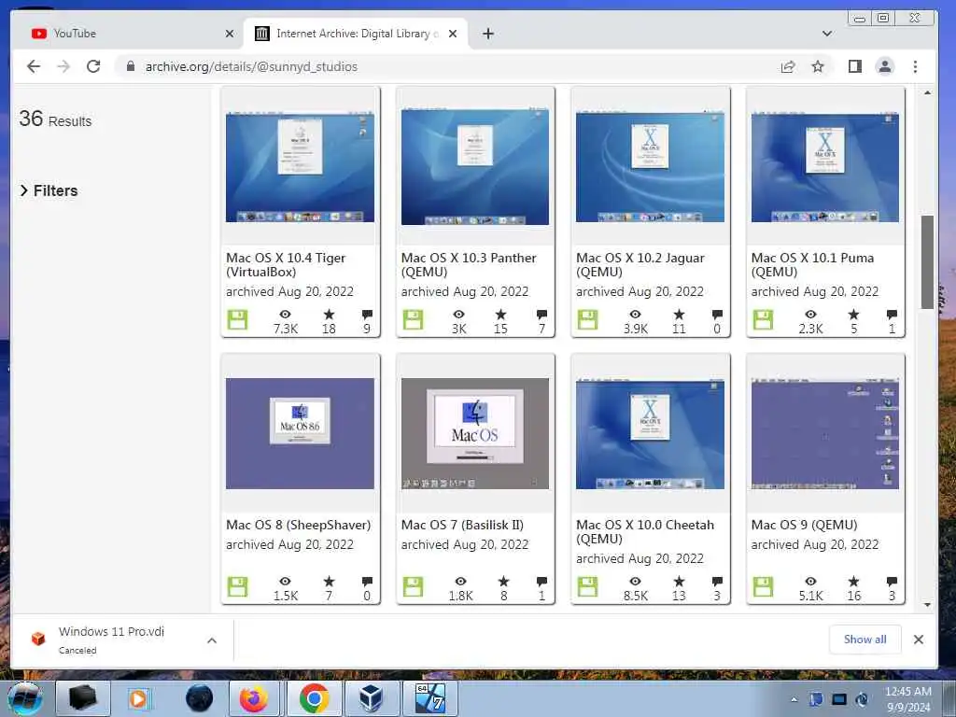Viewport: 956px width, 717px height.
Task: Click favorites star on Tiger card
Action: click(329, 315)
